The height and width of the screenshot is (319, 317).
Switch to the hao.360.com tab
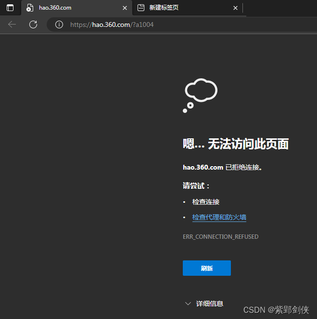click(76, 8)
